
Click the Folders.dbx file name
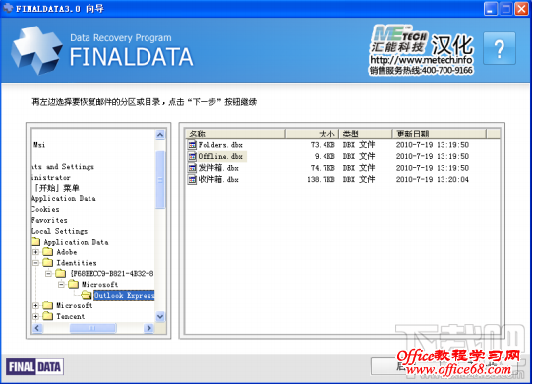[220, 145]
